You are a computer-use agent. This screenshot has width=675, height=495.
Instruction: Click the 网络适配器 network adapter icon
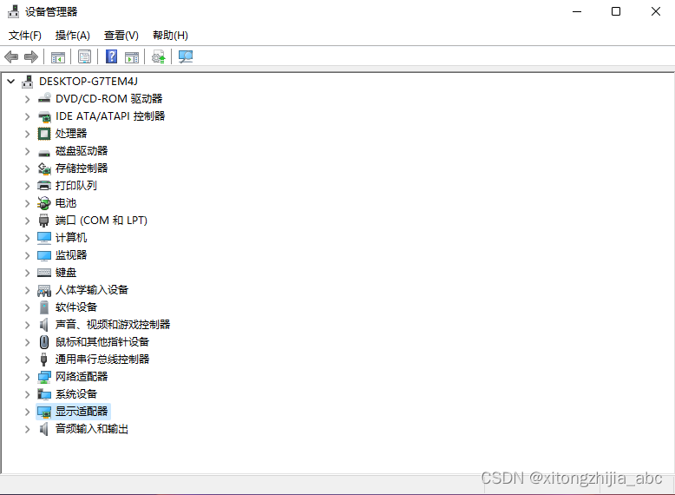pos(44,377)
